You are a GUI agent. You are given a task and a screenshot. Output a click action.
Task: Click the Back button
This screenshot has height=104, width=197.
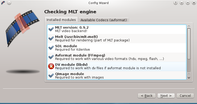tap(147, 96)
